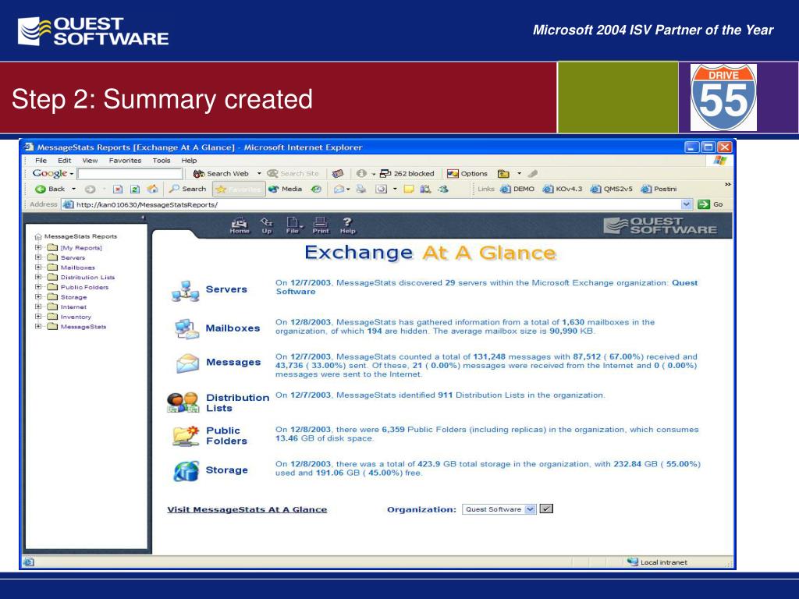Click the IE Home house icon
799x599 pixels.
pos(152,189)
